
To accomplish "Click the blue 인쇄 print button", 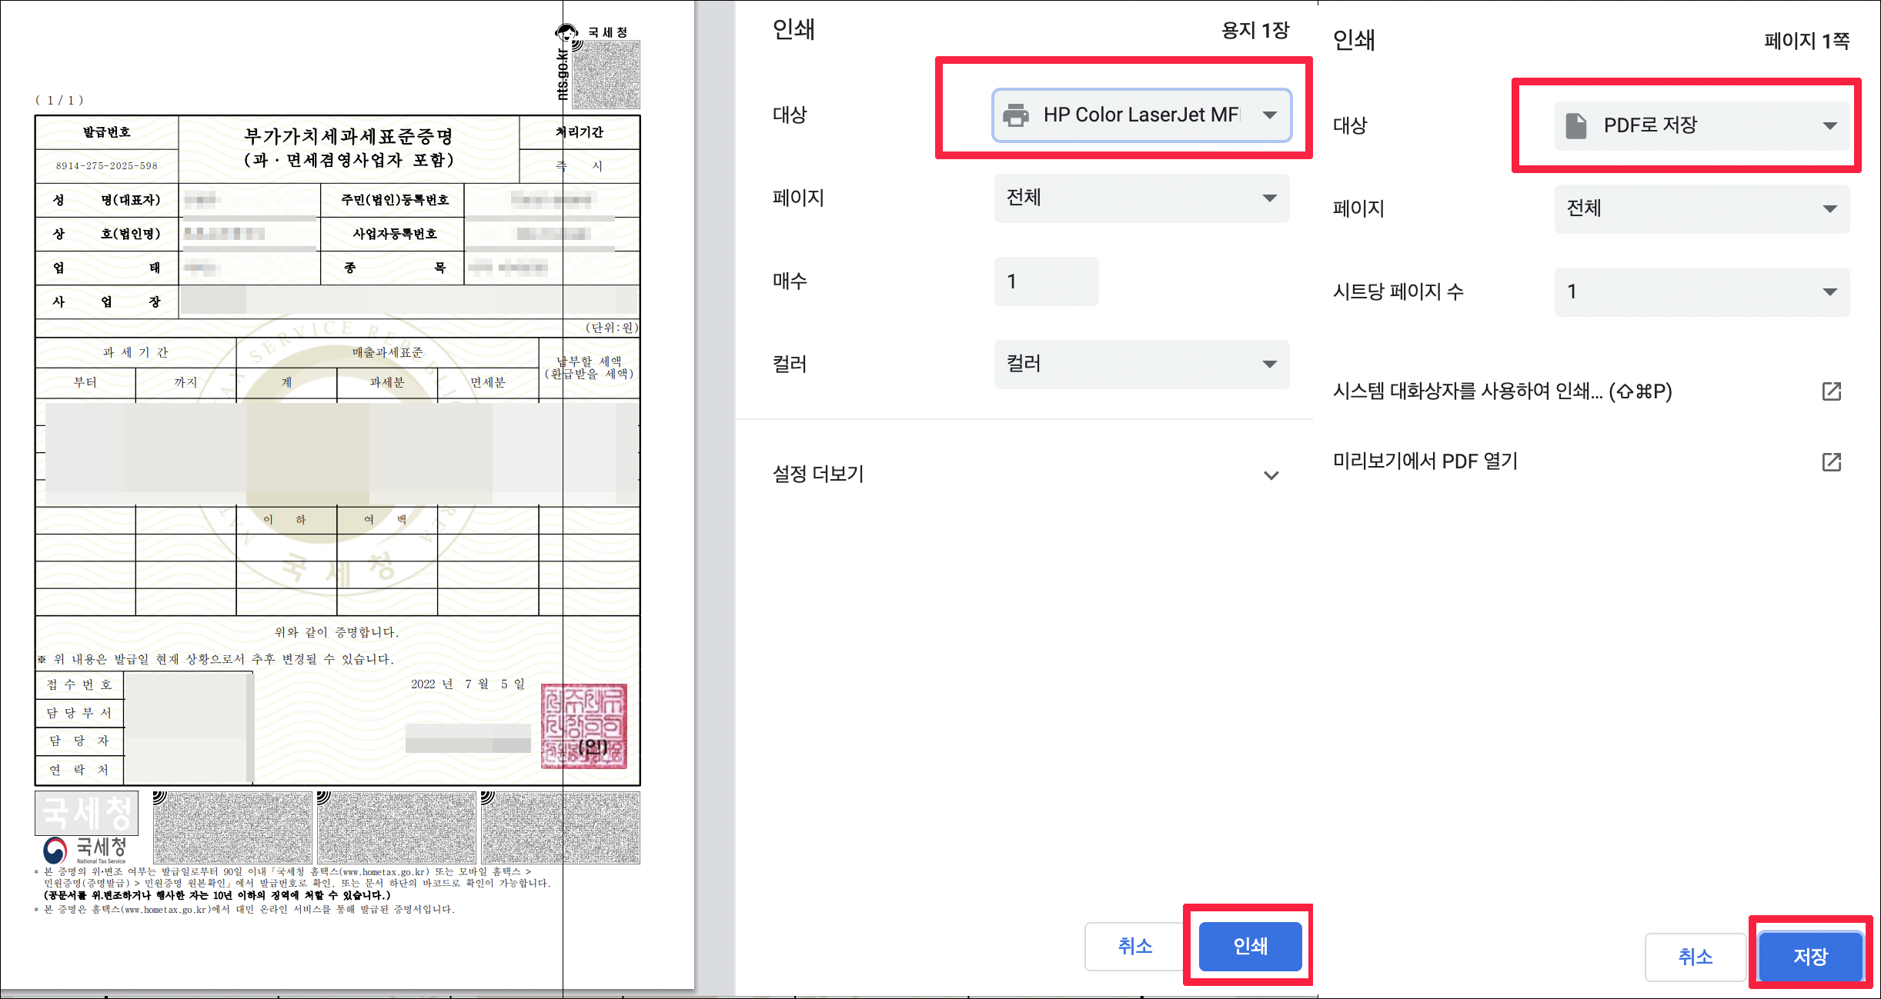I will point(1250,946).
